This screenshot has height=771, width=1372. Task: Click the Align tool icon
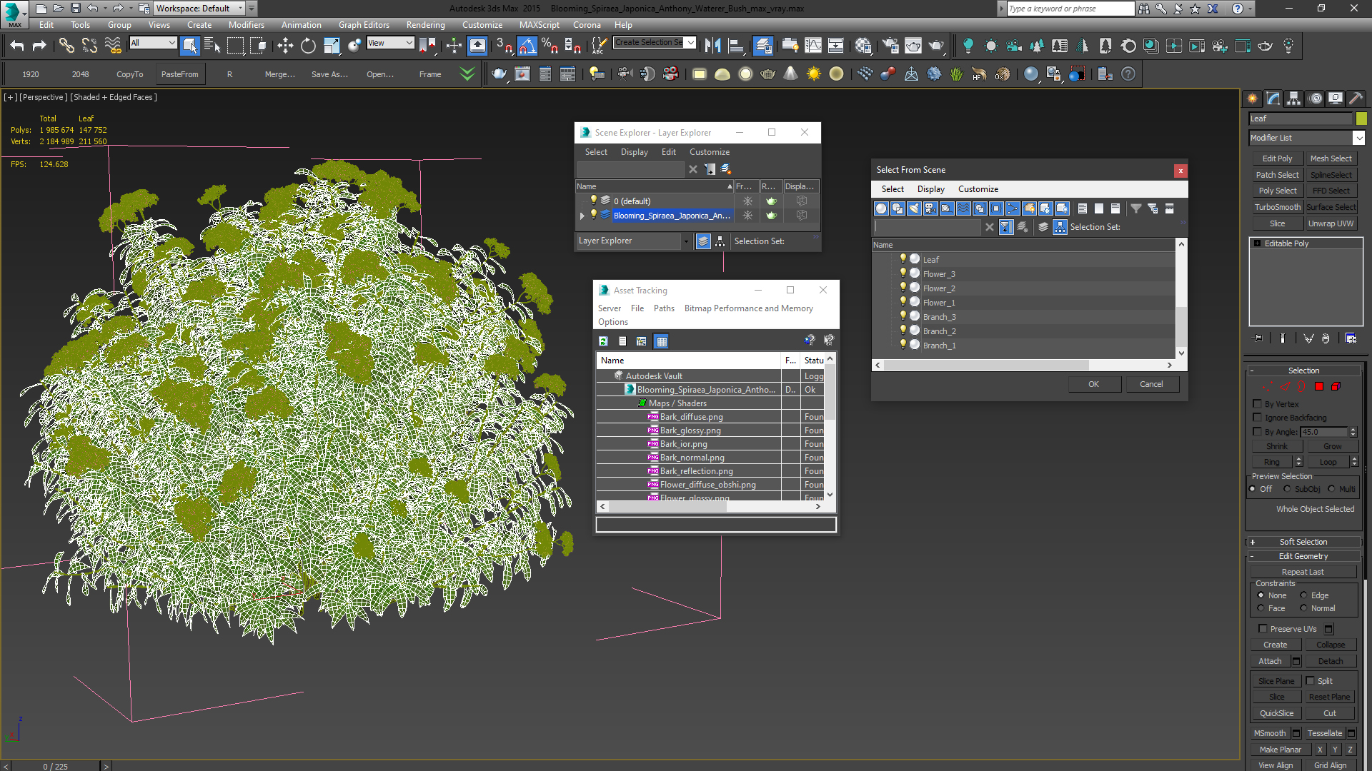pyautogui.click(x=736, y=46)
